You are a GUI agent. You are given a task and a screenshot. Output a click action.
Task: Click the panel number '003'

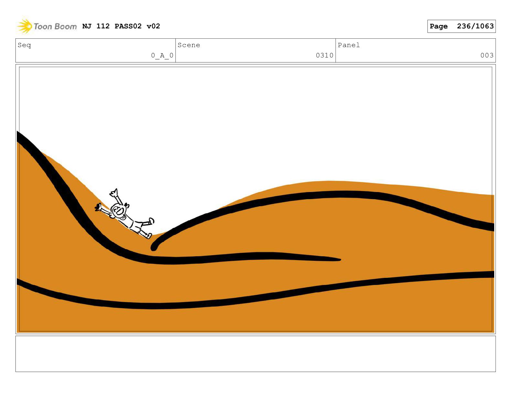click(487, 56)
